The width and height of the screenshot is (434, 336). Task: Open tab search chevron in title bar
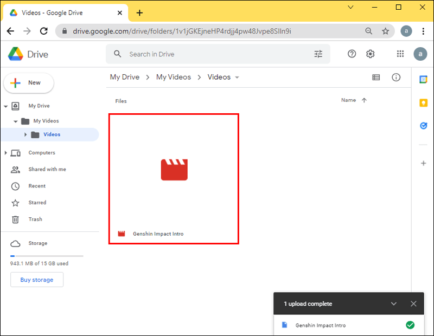(x=350, y=7)
